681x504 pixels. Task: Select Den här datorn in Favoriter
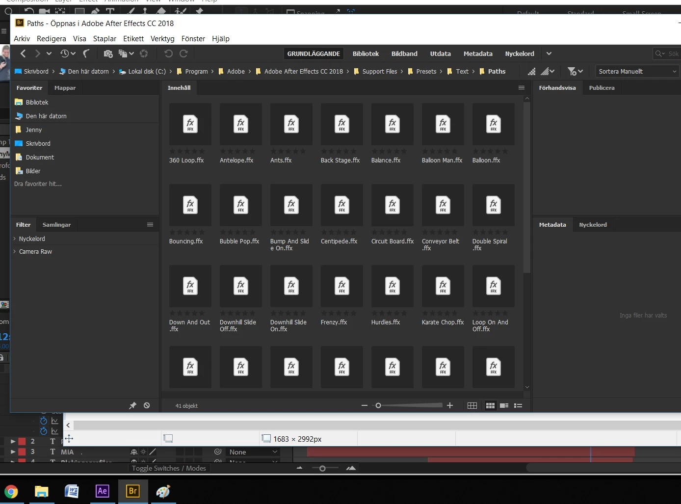[41, 116]
